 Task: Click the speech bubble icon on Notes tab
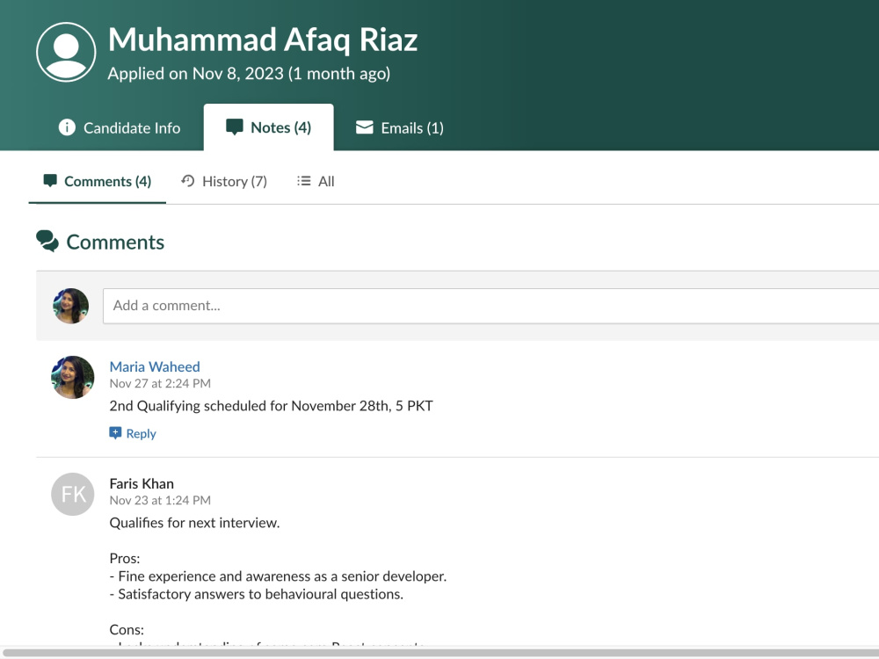coord(235,127)
